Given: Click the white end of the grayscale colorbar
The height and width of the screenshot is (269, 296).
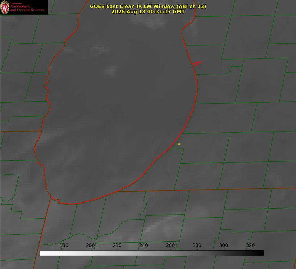Looking at the screenshot, I should pos(42,253).
